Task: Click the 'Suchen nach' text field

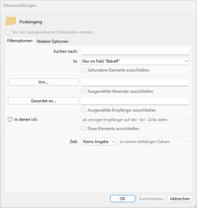Action: pyautogui.click(x=135, y=51)
